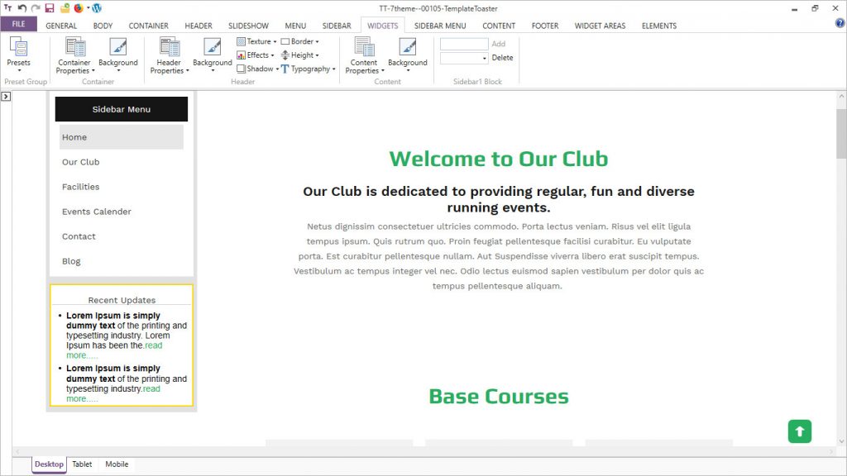Click the Blog sidebar menu link

tap(71, 261)
